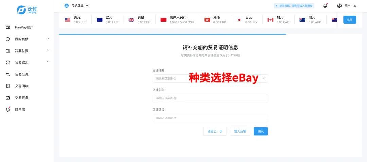Click the 店铺链接 input field
This screenshot has width=367, height=162.
tap(210, 118)
